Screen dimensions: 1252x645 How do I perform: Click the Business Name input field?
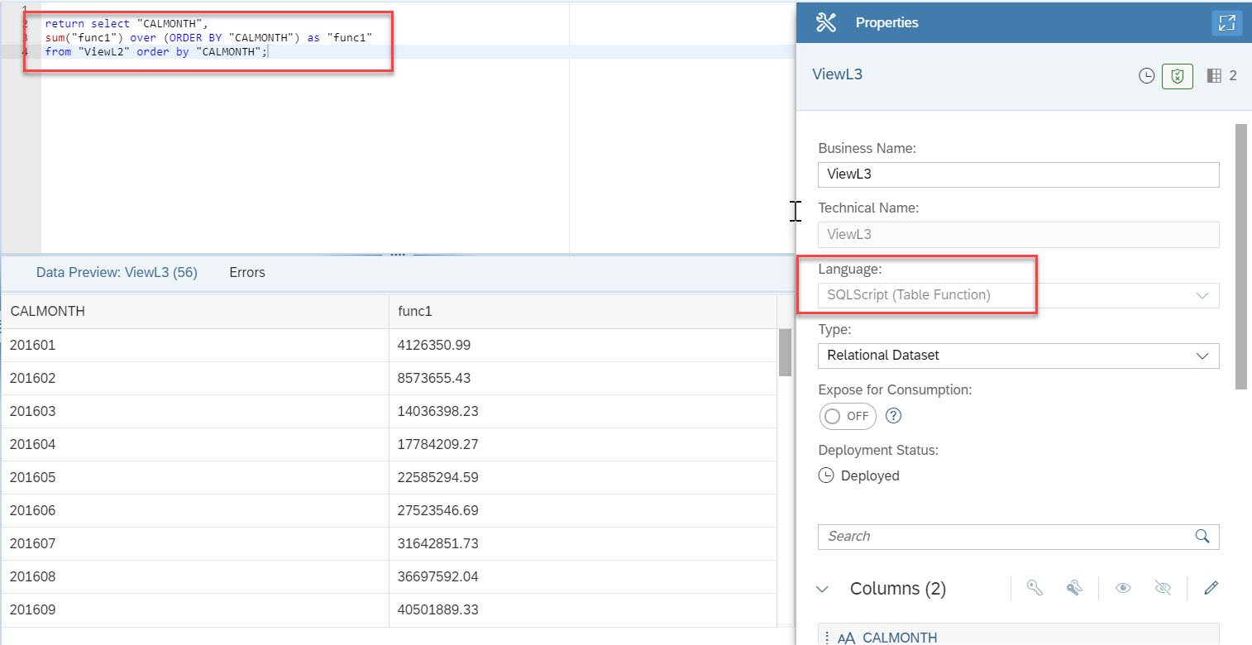(1018, 174)
